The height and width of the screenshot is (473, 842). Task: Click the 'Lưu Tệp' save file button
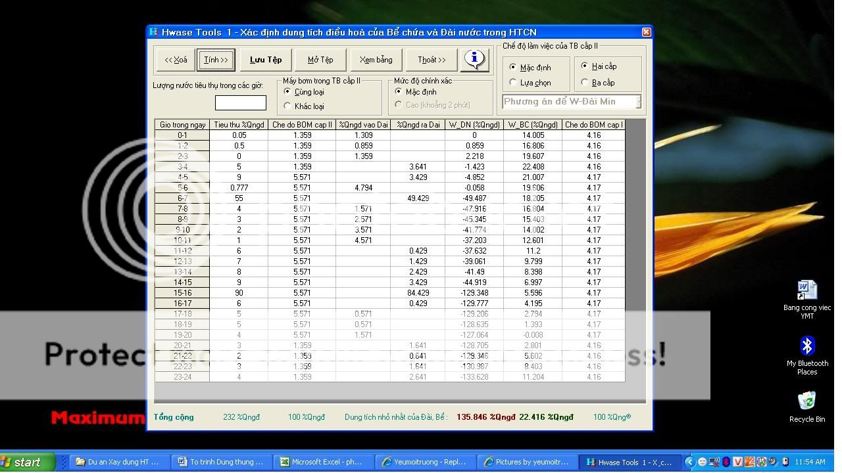pos(266,60)
